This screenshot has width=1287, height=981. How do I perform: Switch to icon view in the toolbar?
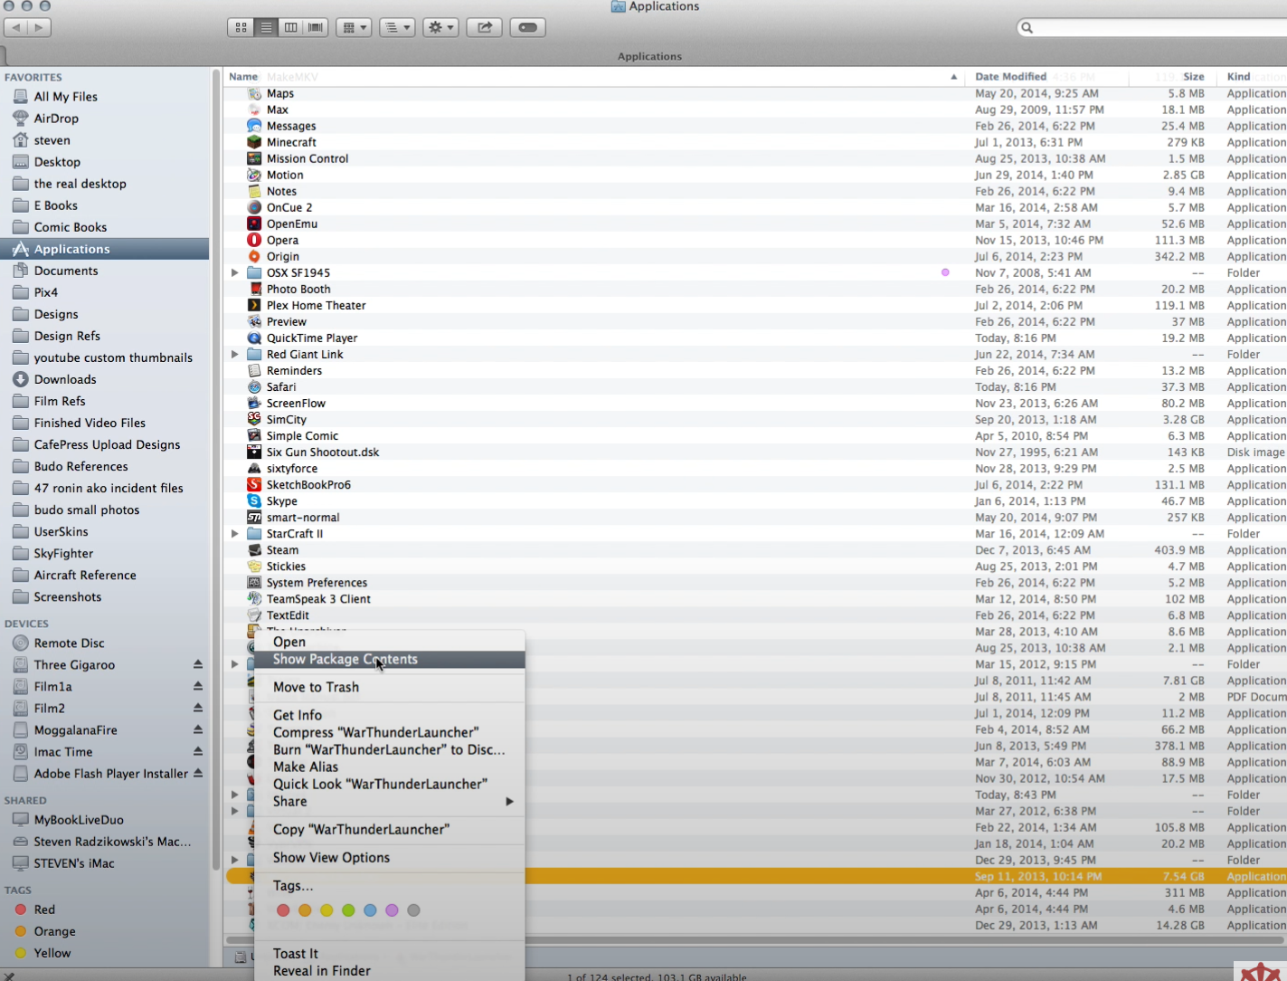point(241,27)
